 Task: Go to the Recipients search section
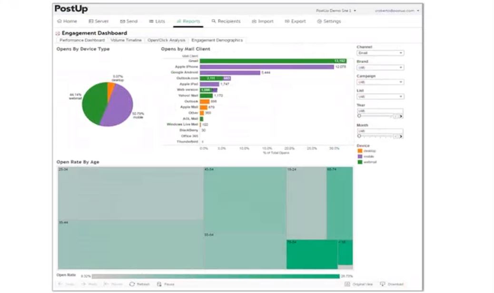pyautogui.click(x=226, y=21)
